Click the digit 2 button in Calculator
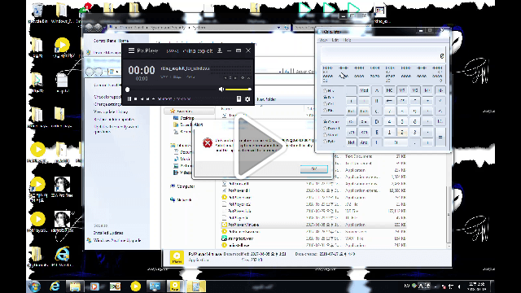The image size is (521, 293). pos(402,132)
